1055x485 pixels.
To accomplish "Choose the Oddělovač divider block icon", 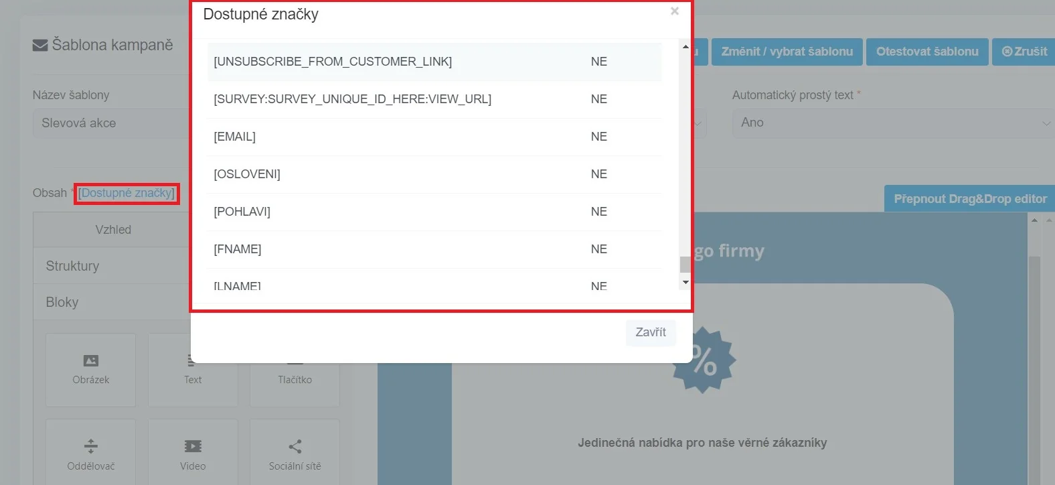I will 91,446.
